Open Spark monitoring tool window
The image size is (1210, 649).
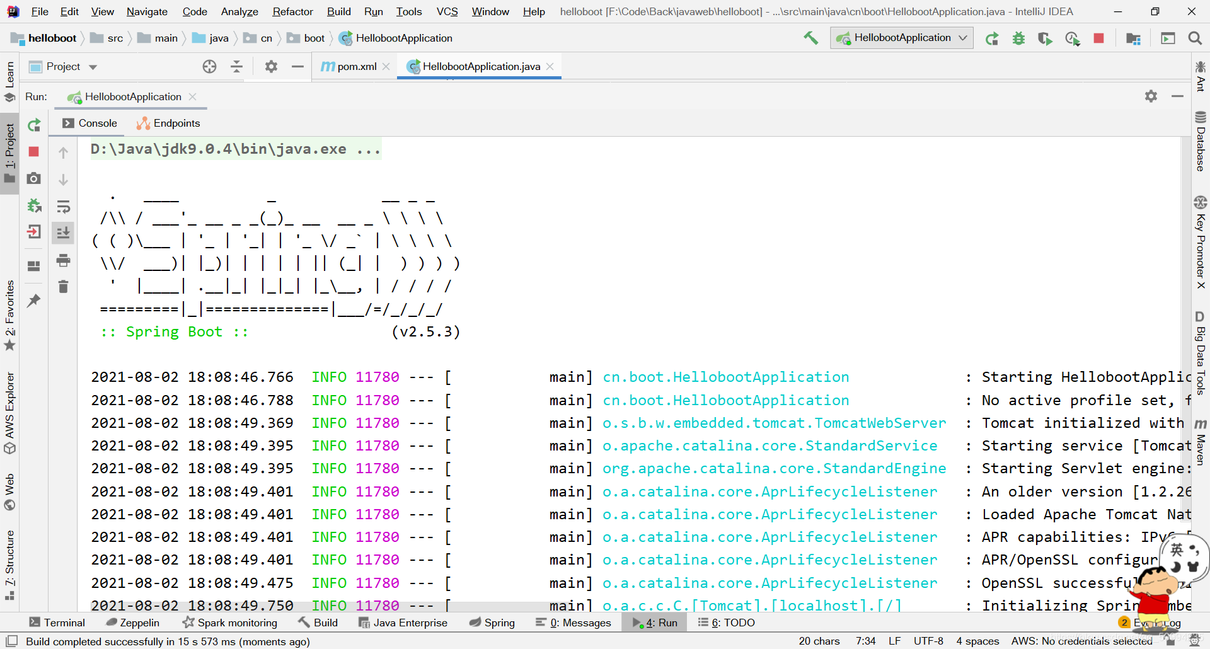coord(230,623)
